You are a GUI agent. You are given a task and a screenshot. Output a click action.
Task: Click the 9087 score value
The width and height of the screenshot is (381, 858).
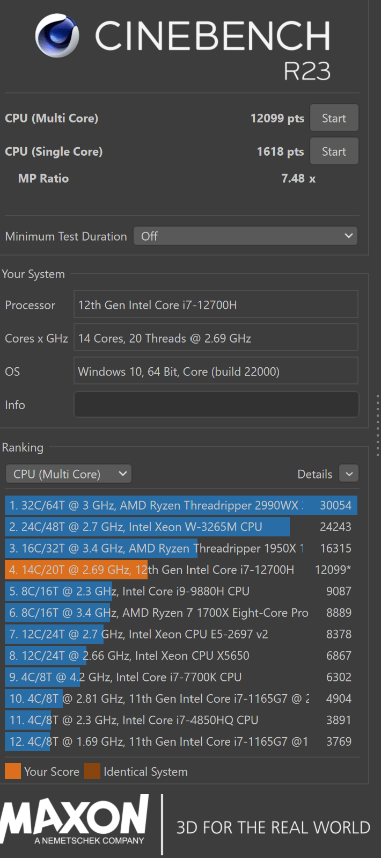(339, 591)
